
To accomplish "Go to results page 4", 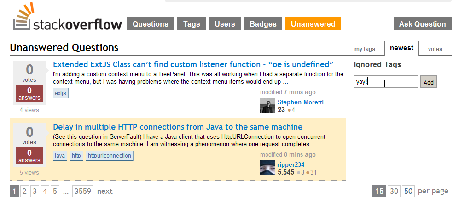I will pyautogui.click(x=45, y=191).
